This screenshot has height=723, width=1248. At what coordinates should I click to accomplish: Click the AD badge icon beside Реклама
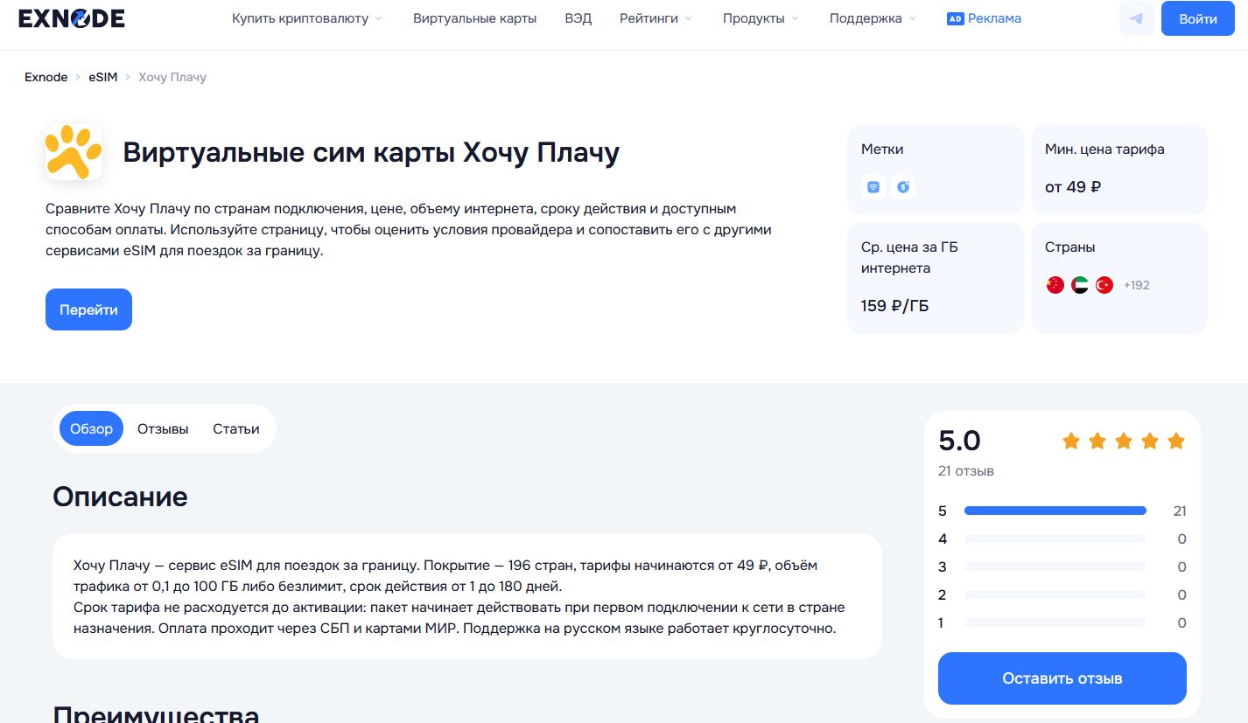coord(955,18)
